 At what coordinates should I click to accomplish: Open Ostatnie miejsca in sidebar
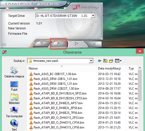point(14,72)
